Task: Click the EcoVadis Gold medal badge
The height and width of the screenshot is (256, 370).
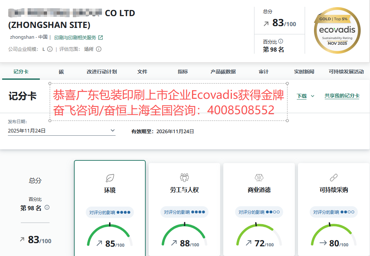Action: [x=337, y=30]
